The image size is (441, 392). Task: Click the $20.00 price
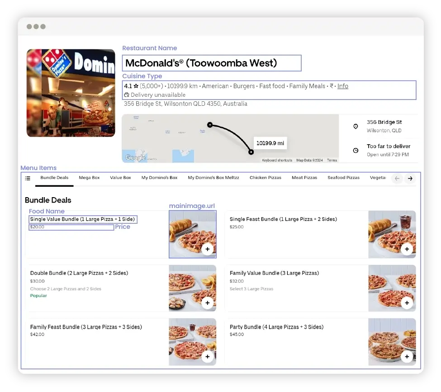pyautogui.click(x=37, y=227)
